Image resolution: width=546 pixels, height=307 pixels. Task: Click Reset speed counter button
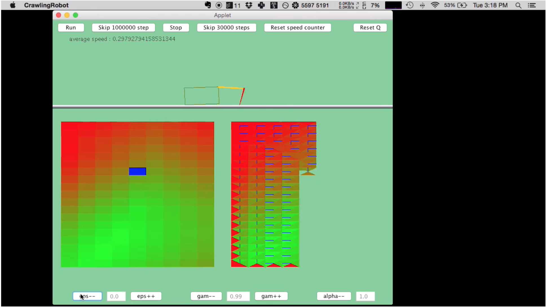[298, 28]
